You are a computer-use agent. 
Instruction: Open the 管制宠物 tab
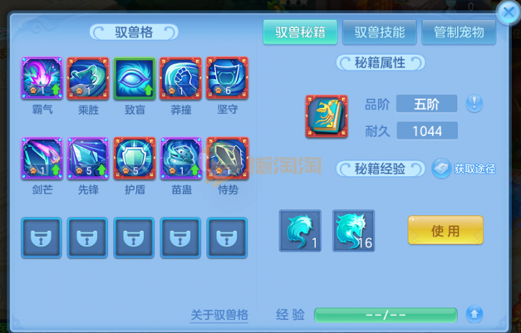459,32
